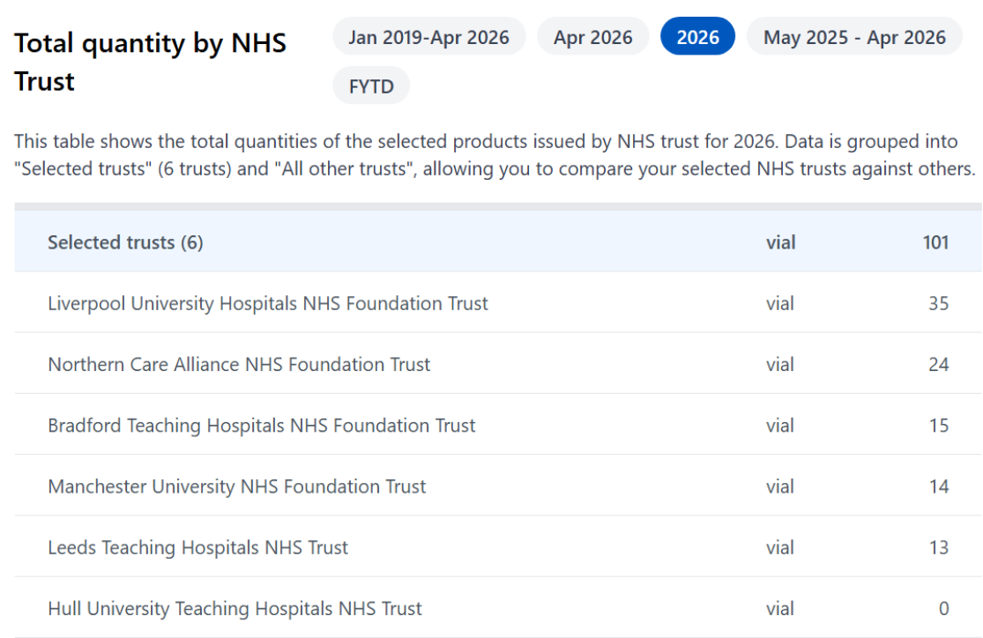This screenshot has height=638, width=983.
Task: Click Leeds Teaching Hospitals NHS Trust
Action: pos(197,547)
